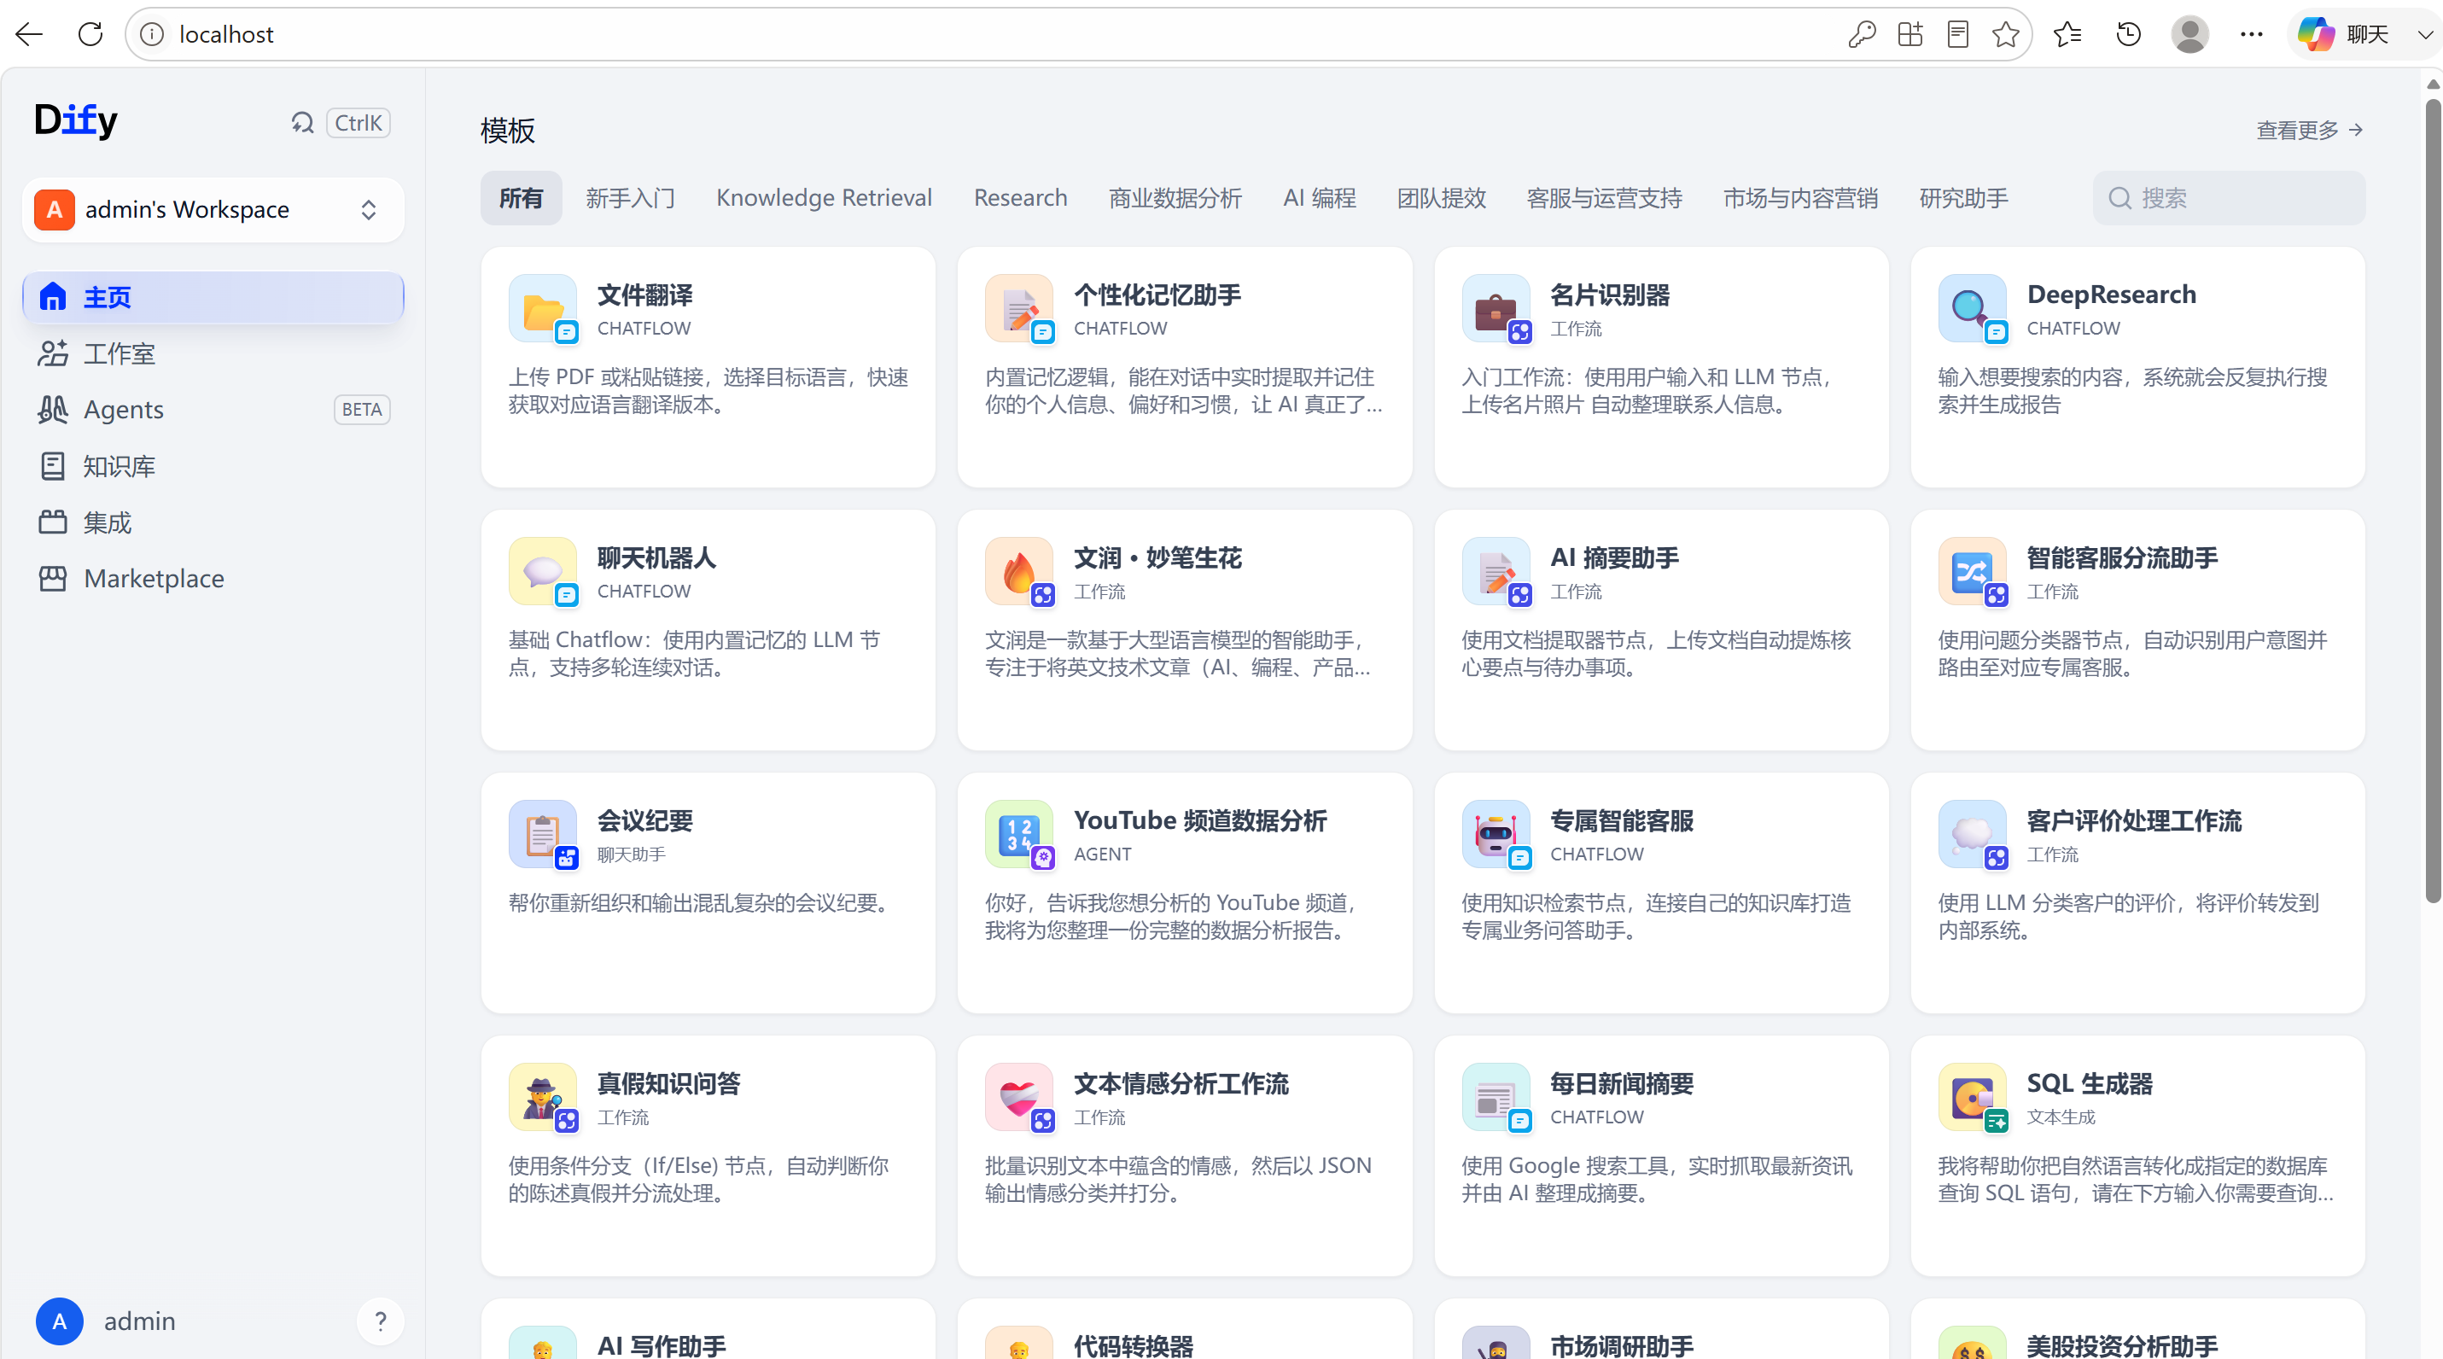
Task: Select the 商业数据分析 tab
Action: click(x=1175, y=197)
